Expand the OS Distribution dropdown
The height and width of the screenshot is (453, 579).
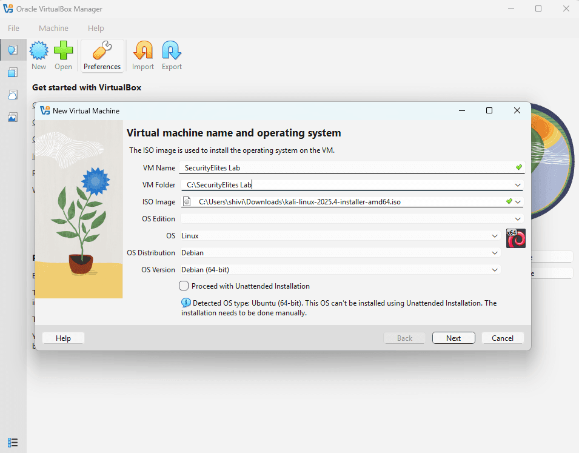[495, 253]
